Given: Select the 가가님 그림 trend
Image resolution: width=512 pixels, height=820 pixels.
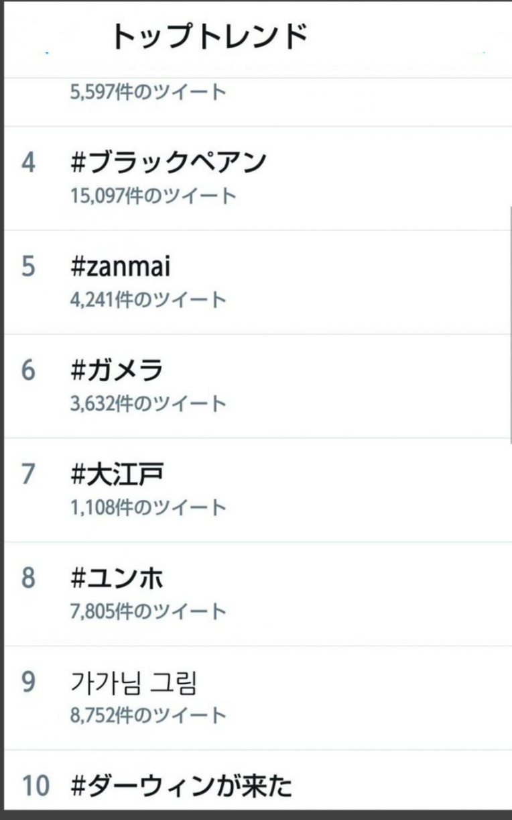Looking at the screenshot, I should [134, 682].
